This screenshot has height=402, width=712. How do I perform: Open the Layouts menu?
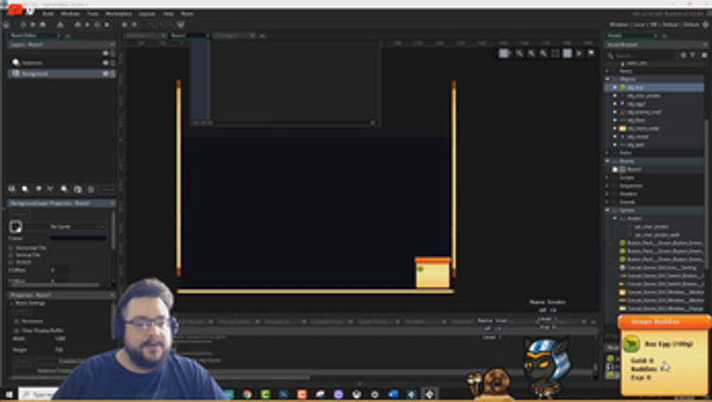point(147,14)
